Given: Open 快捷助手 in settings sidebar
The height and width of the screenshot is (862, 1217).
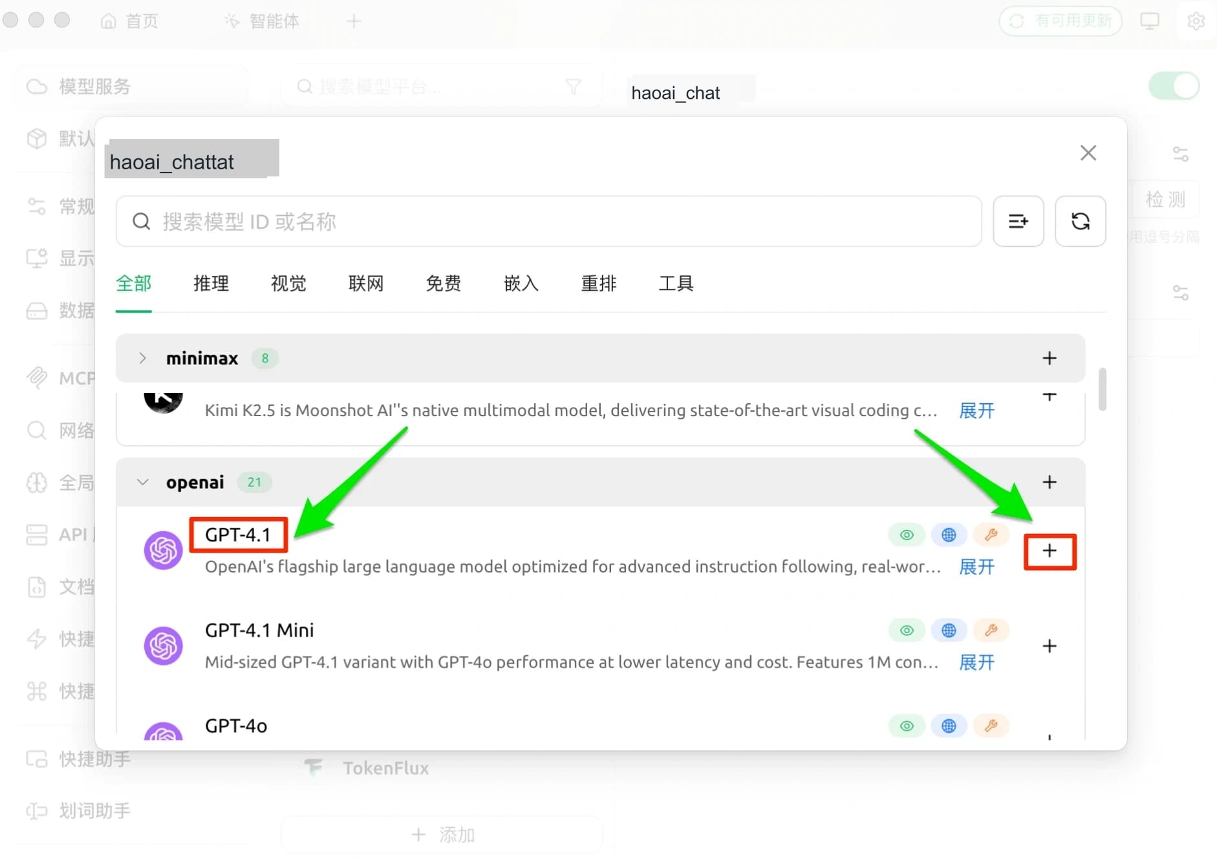Looking at the screenshot, I should click(79, 759).
